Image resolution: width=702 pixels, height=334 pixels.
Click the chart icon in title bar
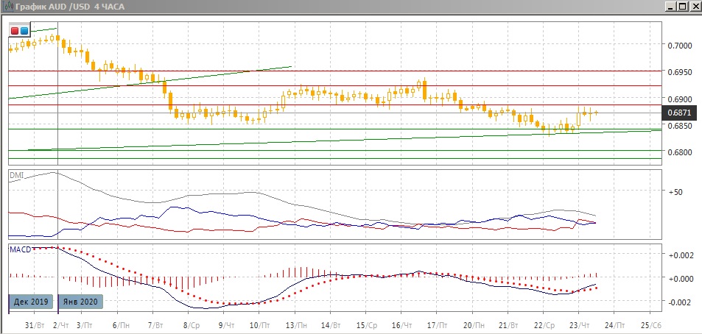click(x=7, y=6)
